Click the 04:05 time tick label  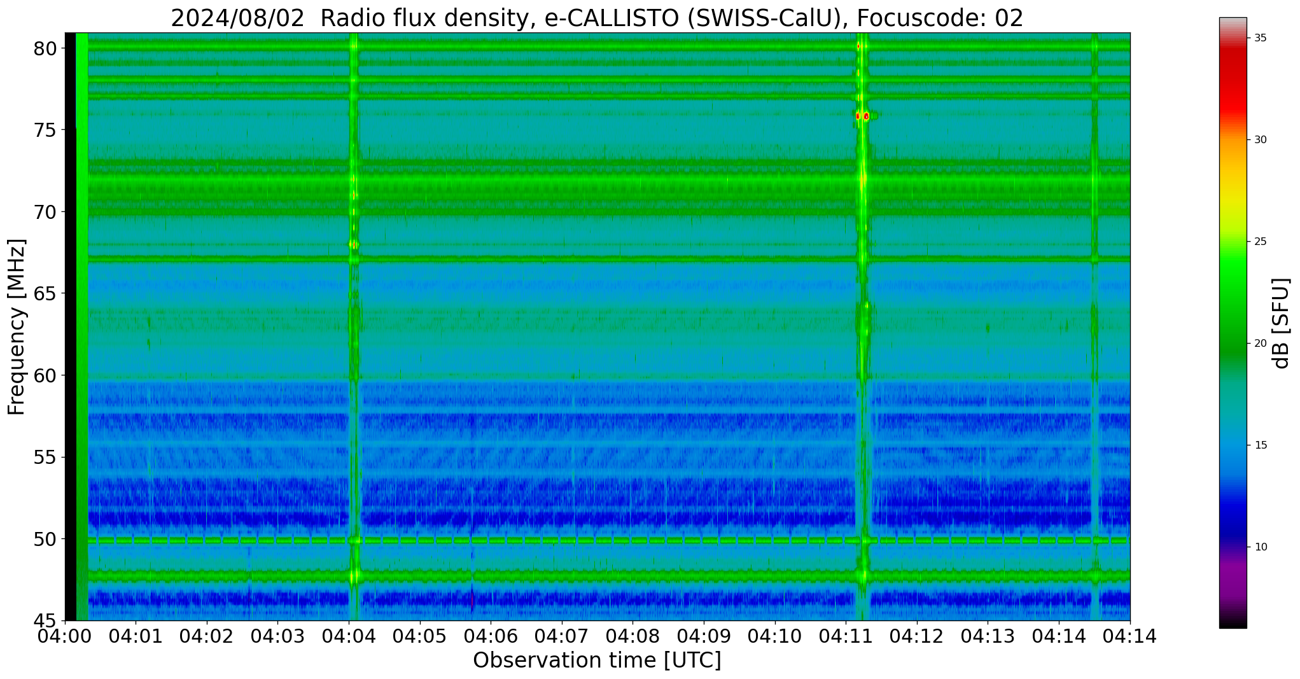tap(420, 636)
